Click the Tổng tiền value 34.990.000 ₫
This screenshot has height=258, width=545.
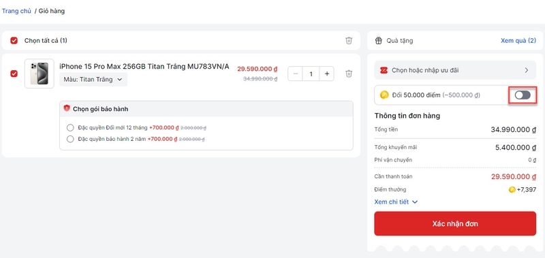point(514,130)
